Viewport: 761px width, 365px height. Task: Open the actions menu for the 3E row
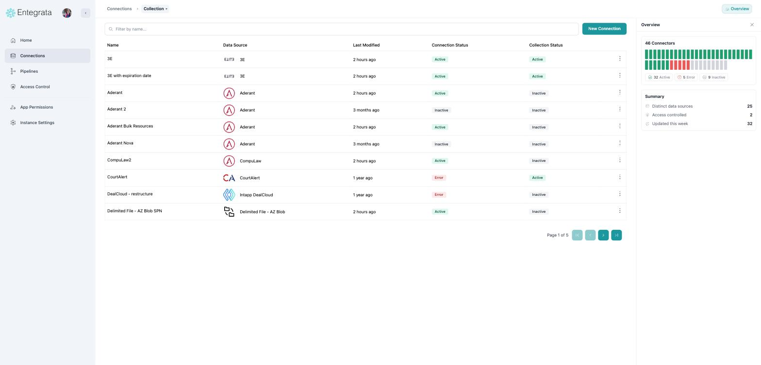[620, 58]
